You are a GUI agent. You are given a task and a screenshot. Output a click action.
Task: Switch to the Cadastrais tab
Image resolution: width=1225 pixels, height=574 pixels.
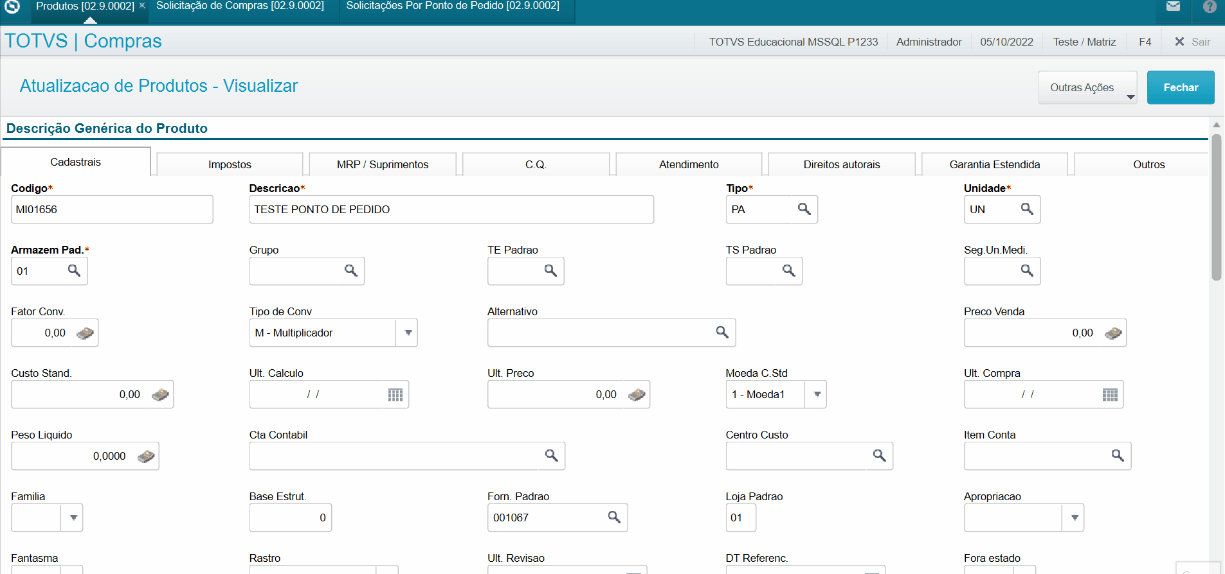[76, 162]
